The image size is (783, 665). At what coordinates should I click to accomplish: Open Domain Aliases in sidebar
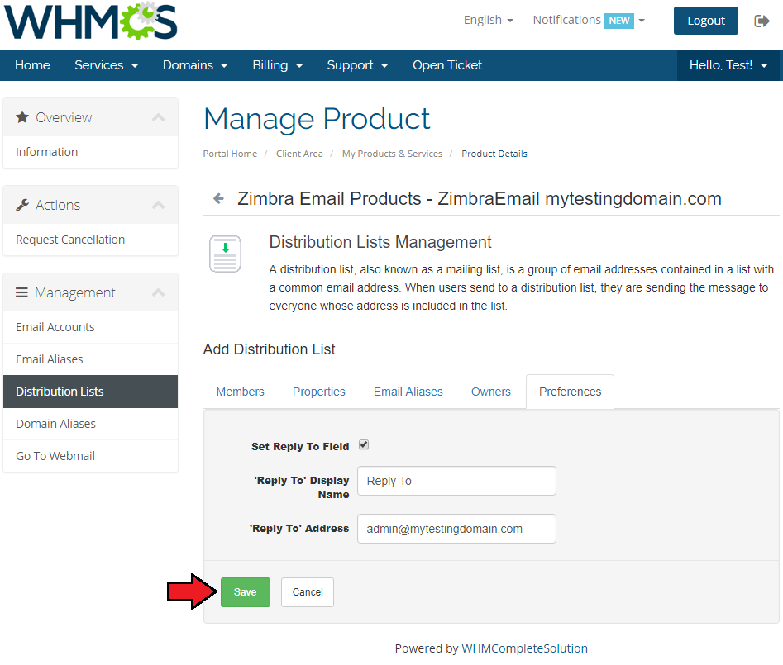(90, 424)
